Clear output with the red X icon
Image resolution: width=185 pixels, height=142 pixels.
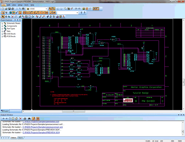[x=21, y=119]
